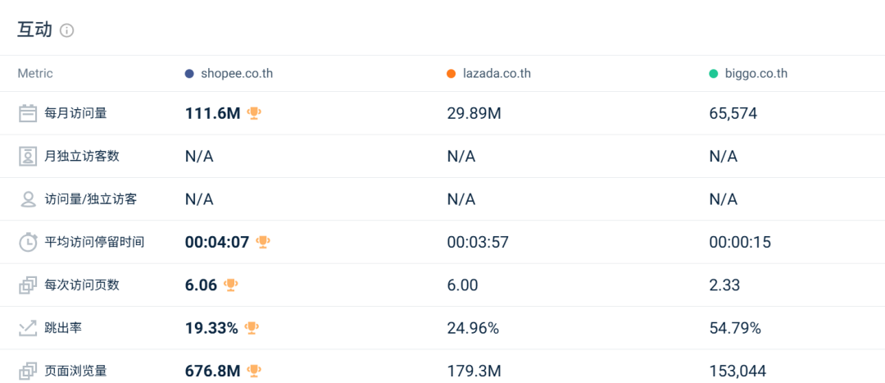
Task: Click biggo's 54.79% bounce rate
Action: (x=735, y=328)
